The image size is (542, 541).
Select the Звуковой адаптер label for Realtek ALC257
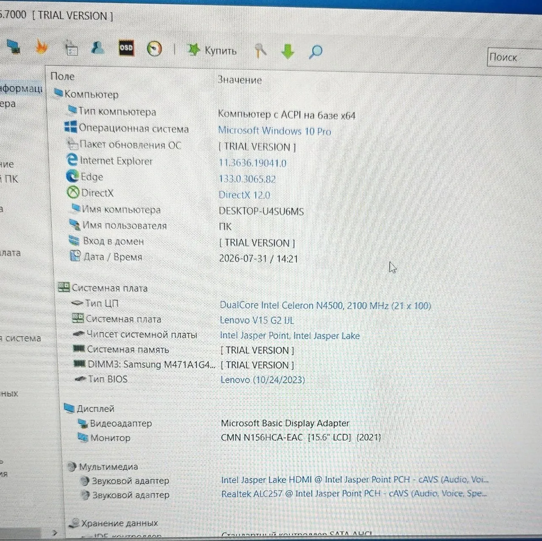pyautogui.click(x=131, y=495)
